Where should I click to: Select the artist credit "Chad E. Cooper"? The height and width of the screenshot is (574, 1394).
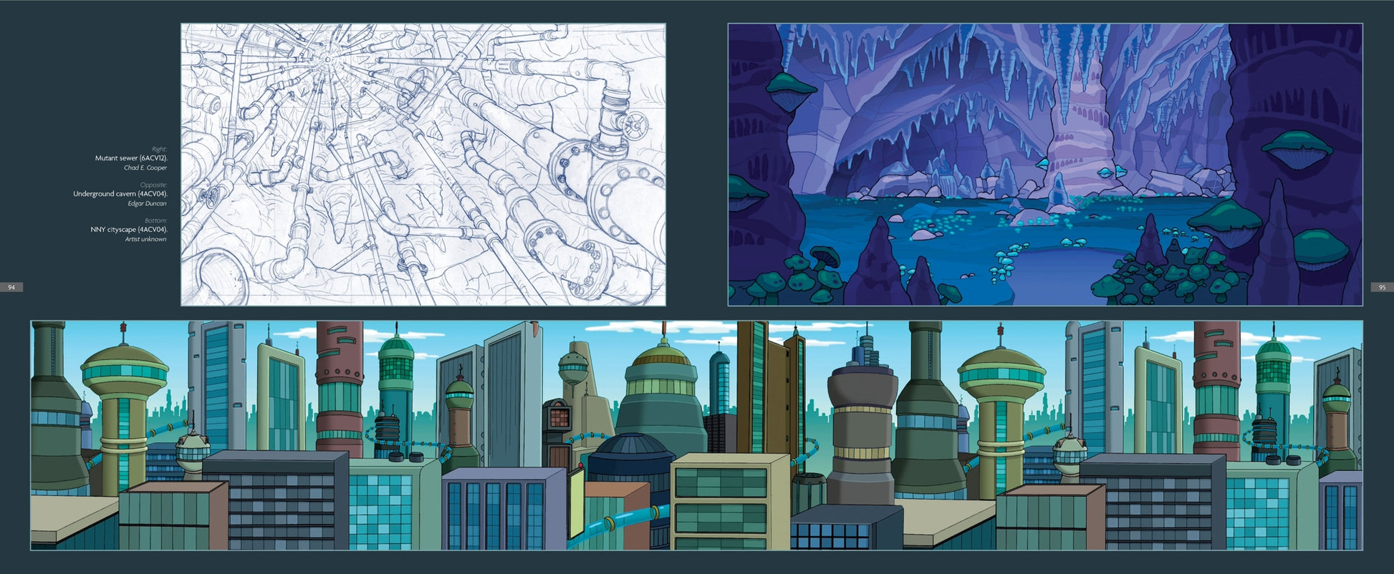click(145, 168)
